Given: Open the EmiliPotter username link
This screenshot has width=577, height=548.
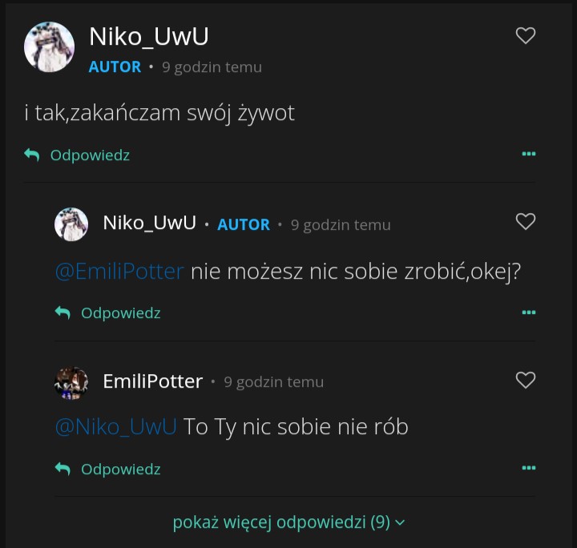Looking at the screenshot, I should tap(152, 381).
